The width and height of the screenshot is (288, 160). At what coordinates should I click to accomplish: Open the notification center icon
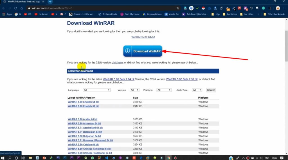point(282,158)
